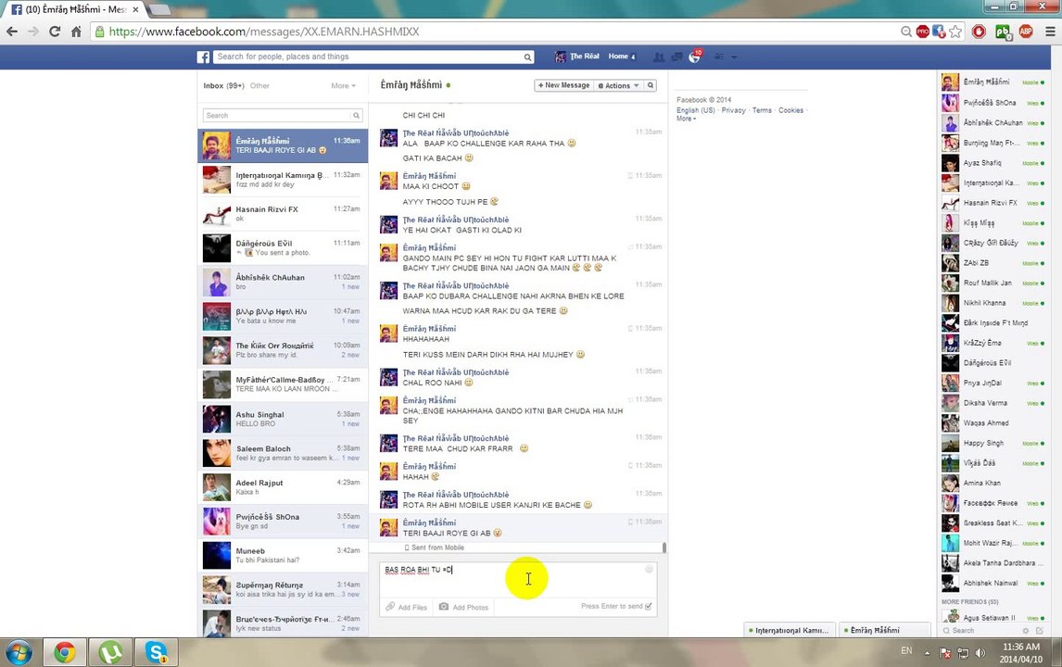The width and height of the screenshot is (1062, 667).
Task: Open the Privacy footer link
Action: [x=734, y=110]
